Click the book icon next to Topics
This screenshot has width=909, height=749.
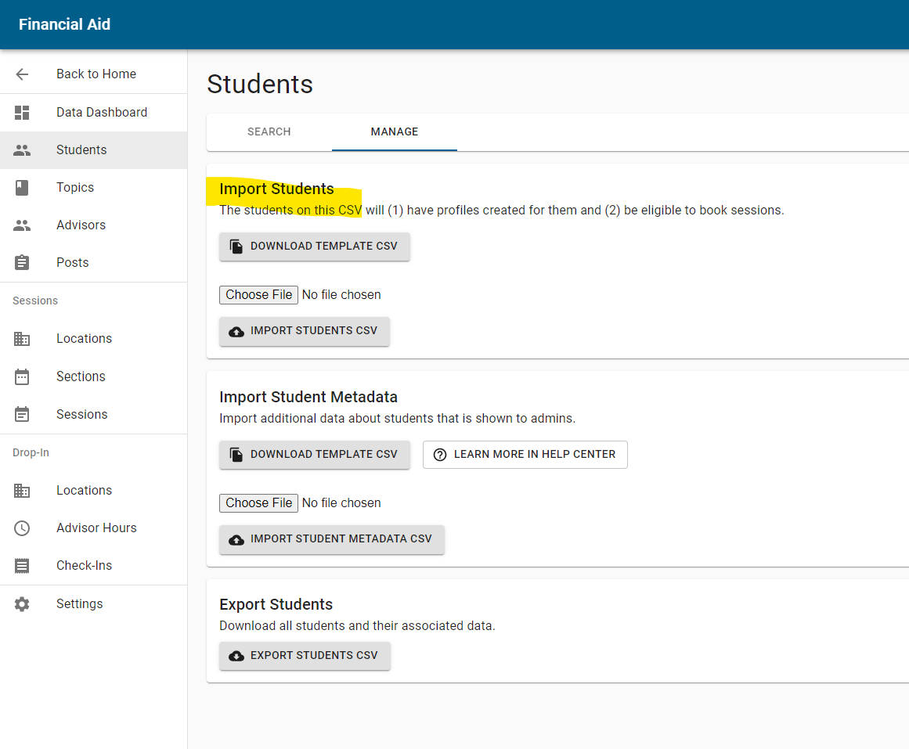[x=22, y=188]
